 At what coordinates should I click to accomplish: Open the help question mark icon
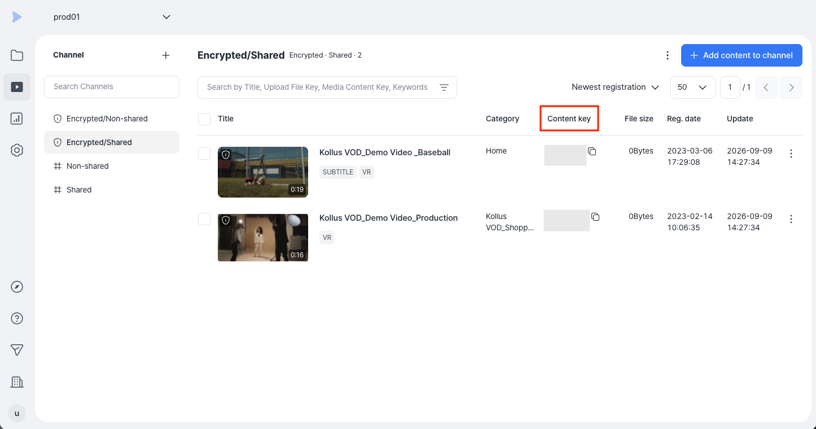pos(17,318)
